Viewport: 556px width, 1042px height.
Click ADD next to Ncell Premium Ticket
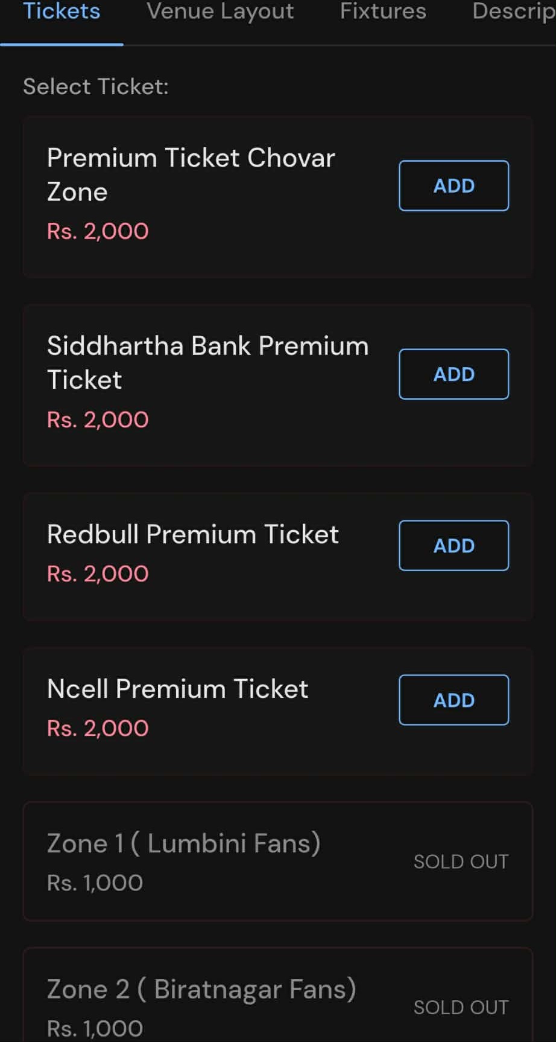pyautogui.click(x=453, y=700)
